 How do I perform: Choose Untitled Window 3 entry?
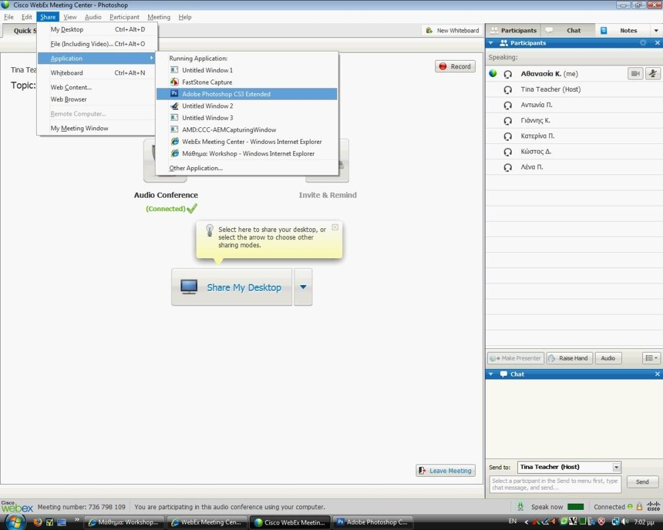tap(247, 118)
